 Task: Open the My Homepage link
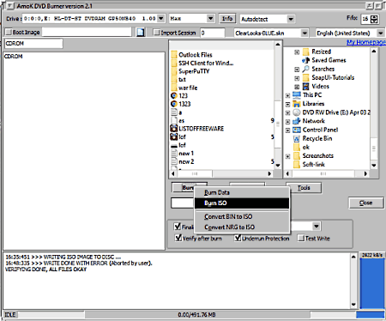point(366,42)
